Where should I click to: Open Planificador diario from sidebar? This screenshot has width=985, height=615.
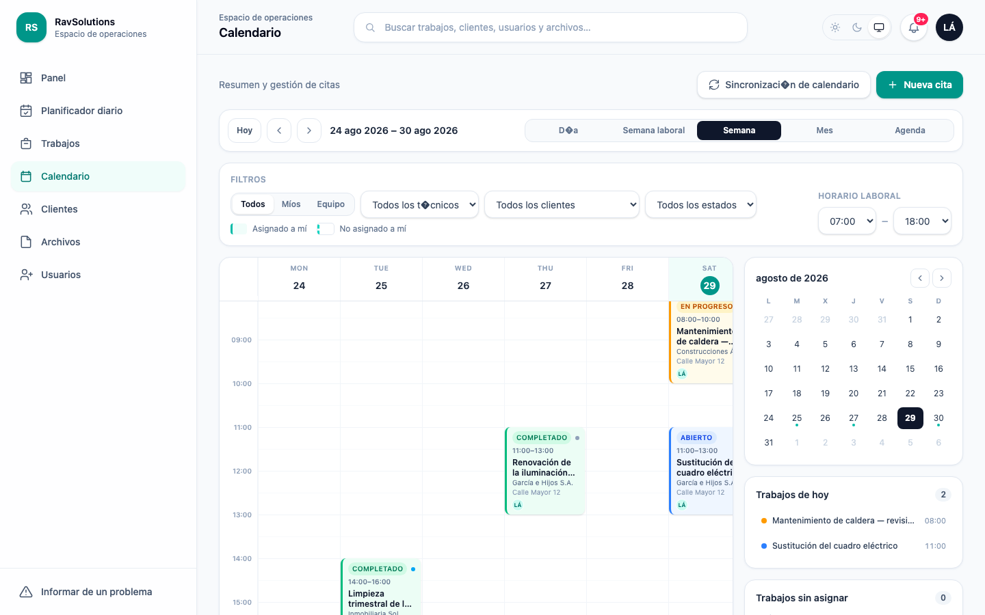[x=98, y=111]
